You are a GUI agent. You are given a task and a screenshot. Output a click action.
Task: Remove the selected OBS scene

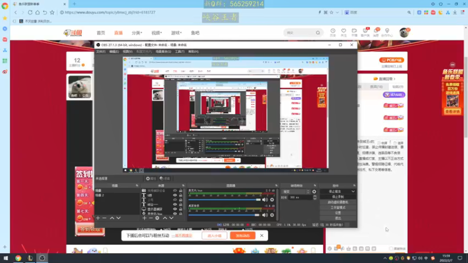[104, 218]
